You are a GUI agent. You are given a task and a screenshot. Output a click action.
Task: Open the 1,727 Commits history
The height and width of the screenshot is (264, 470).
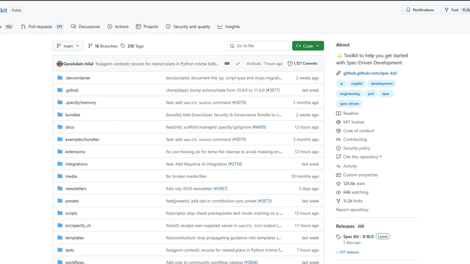(x=303, y=64)
